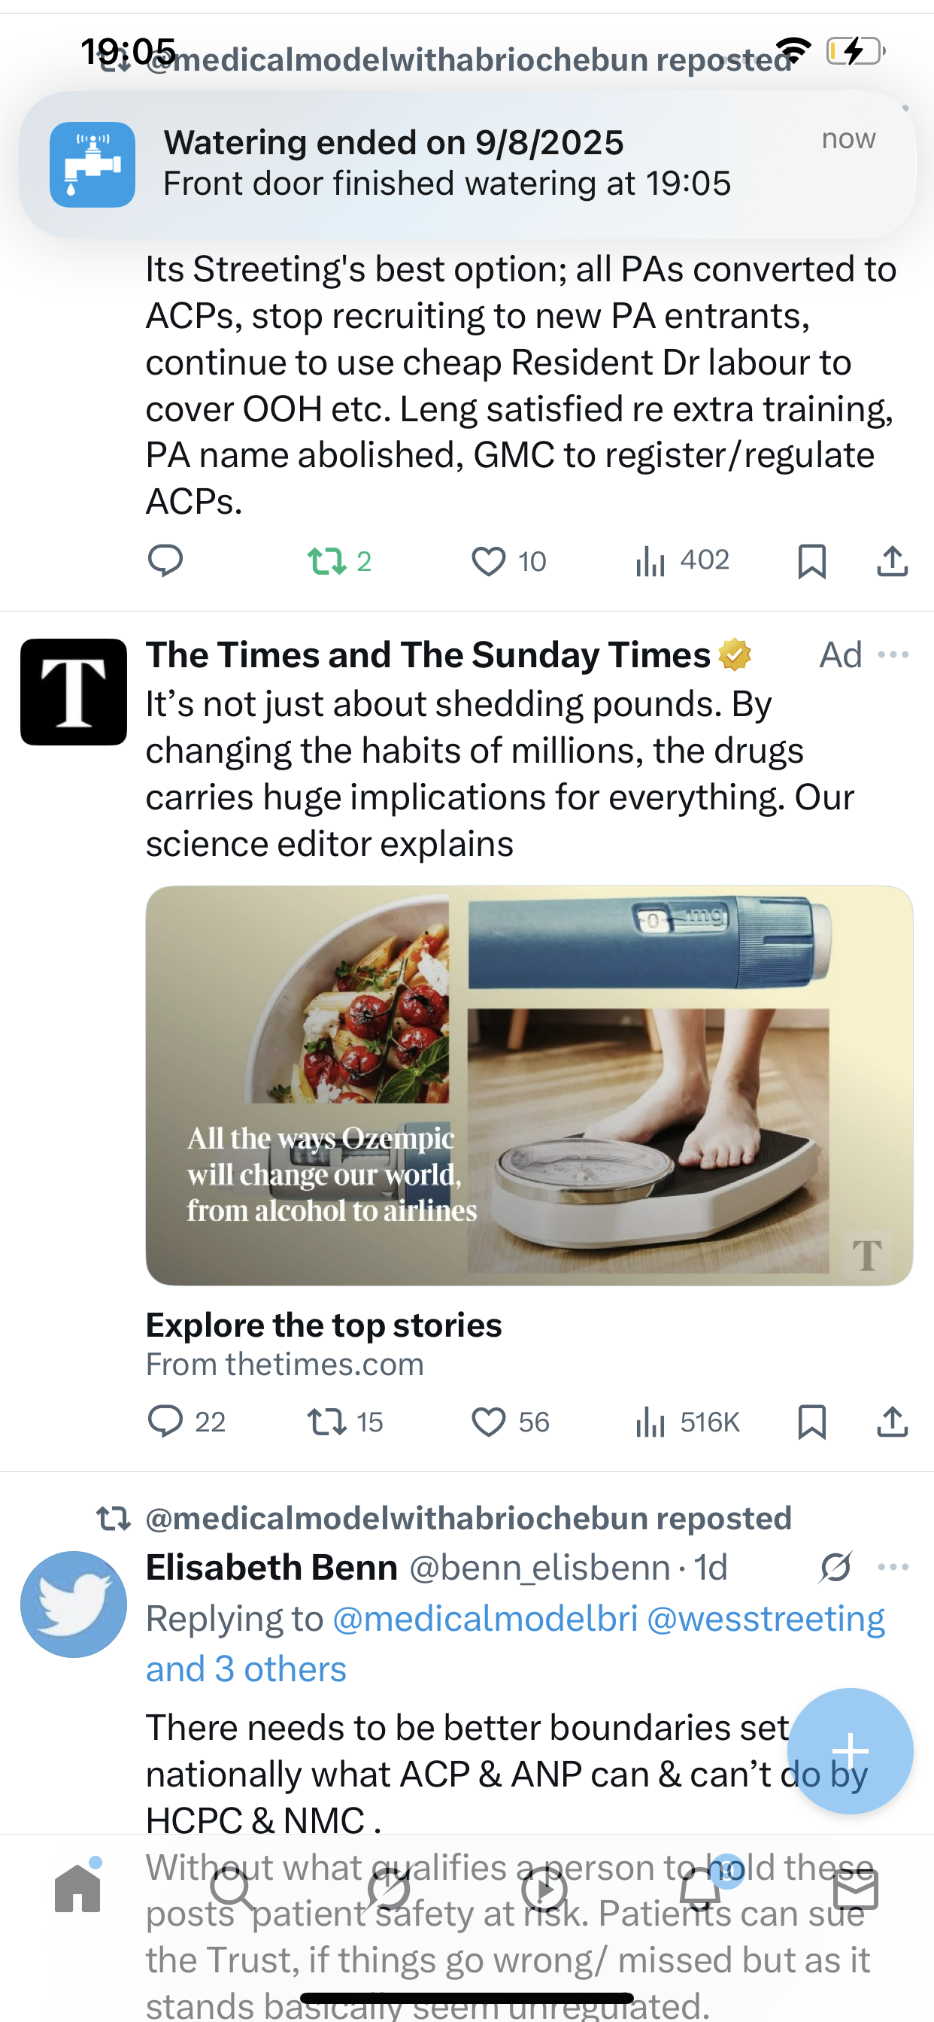
Task: Expand the 'and 3 others' recipients
Action: (246, 1668)
